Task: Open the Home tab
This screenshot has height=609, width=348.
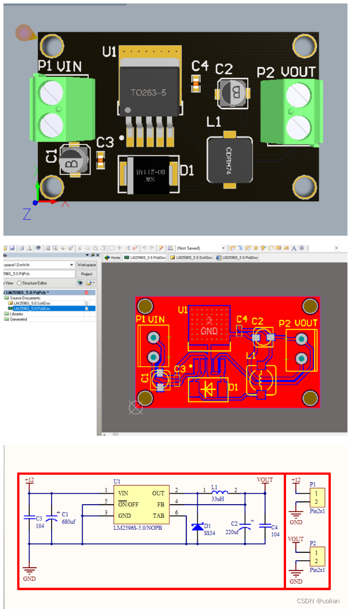Action: point(112,258)
